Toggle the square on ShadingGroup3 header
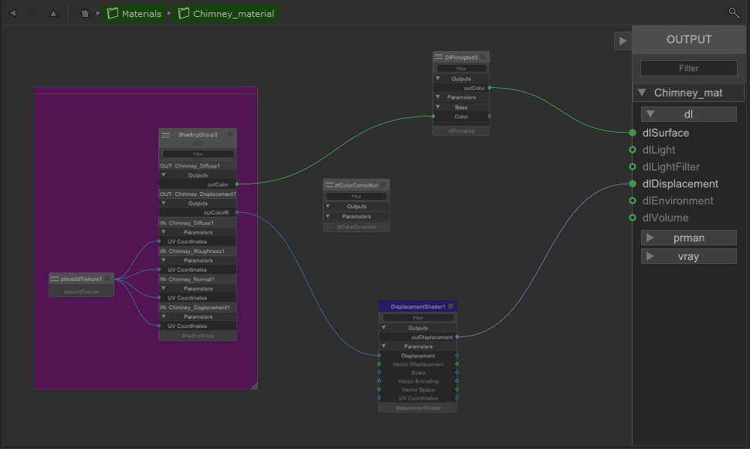750x449 pixels. (229, 134)
